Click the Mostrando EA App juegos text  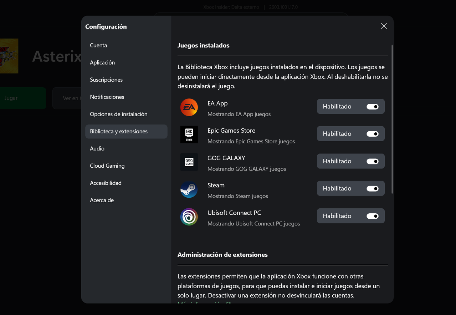pyautogui.click(x=239, y=114)
